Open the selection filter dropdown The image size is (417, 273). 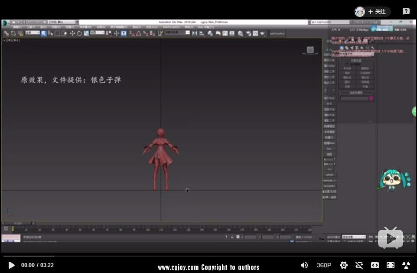click(33, 32)
